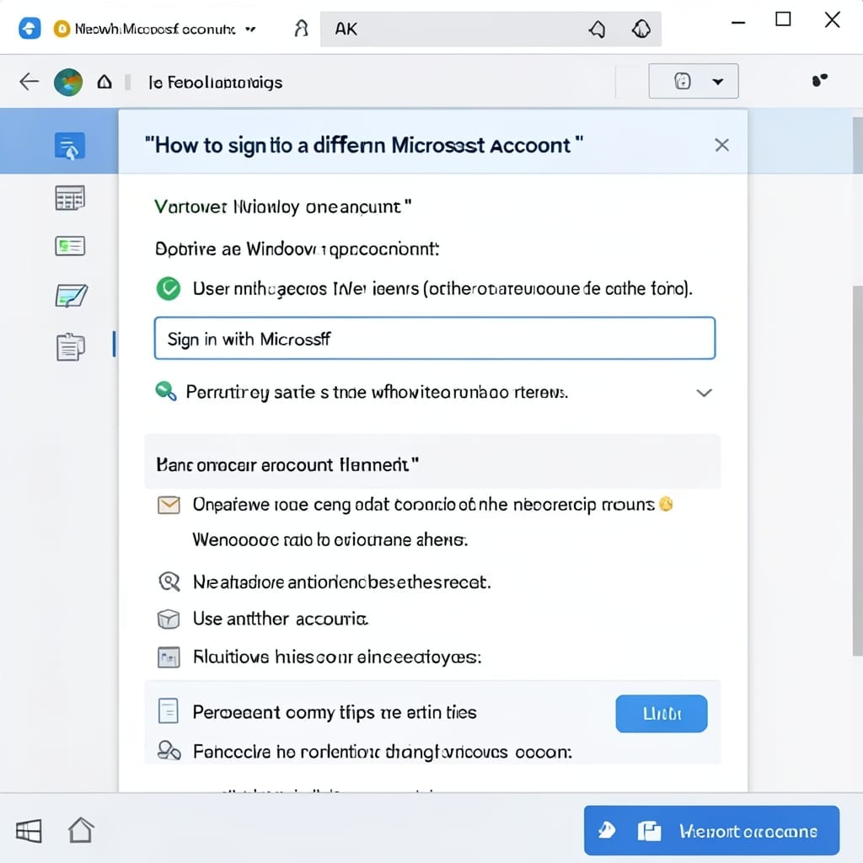
Task: Click the dots icon at top right
Action: (819, 80)
